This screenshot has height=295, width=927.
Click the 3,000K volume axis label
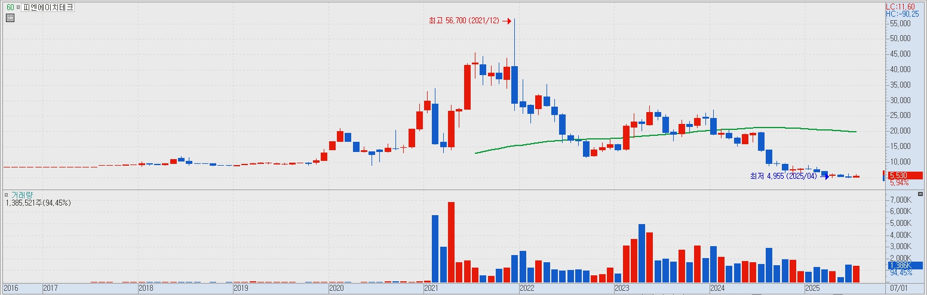[900, 246]
